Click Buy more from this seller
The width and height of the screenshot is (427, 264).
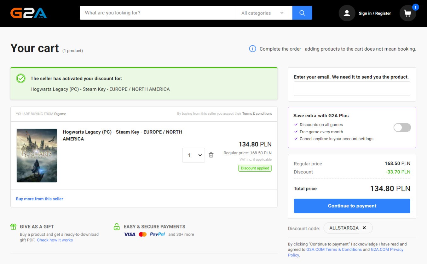click(39, 199)
